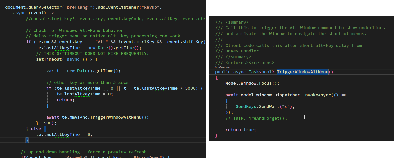Viewport: 394px width, 158px height.
Task: Click the "return true;" statement
Action: click(x=241, y=130)
